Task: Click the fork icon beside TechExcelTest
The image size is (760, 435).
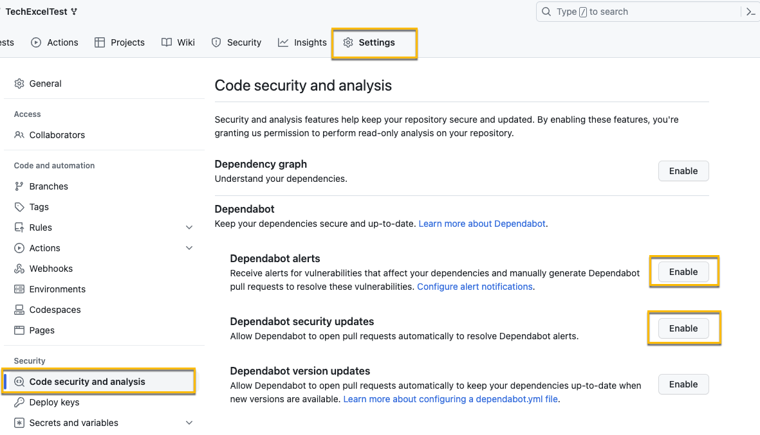Action: coord(74,12)
